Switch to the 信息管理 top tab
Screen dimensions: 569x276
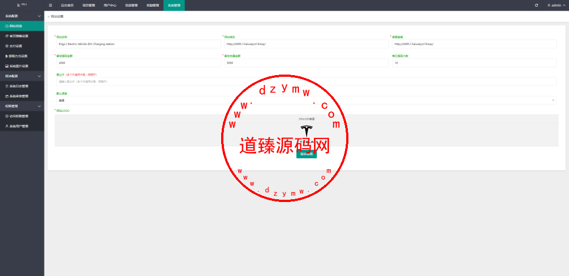pos(131,6)
